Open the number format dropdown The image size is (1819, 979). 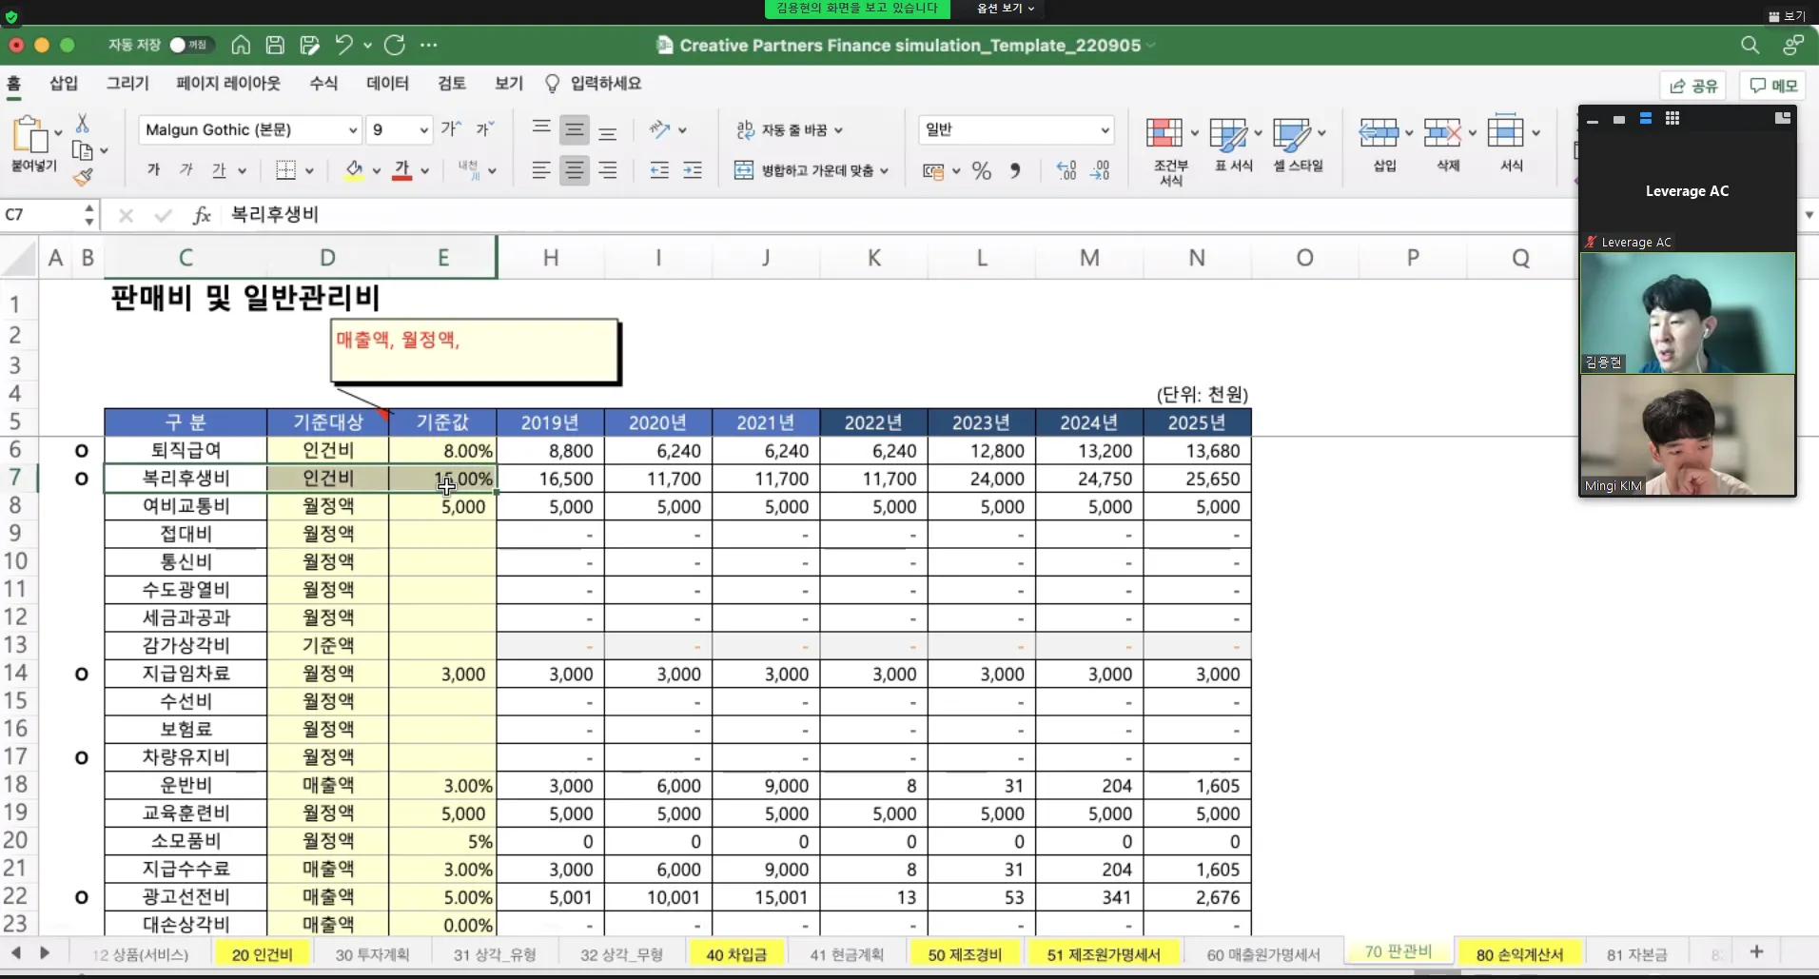[x=1104, y=130]
